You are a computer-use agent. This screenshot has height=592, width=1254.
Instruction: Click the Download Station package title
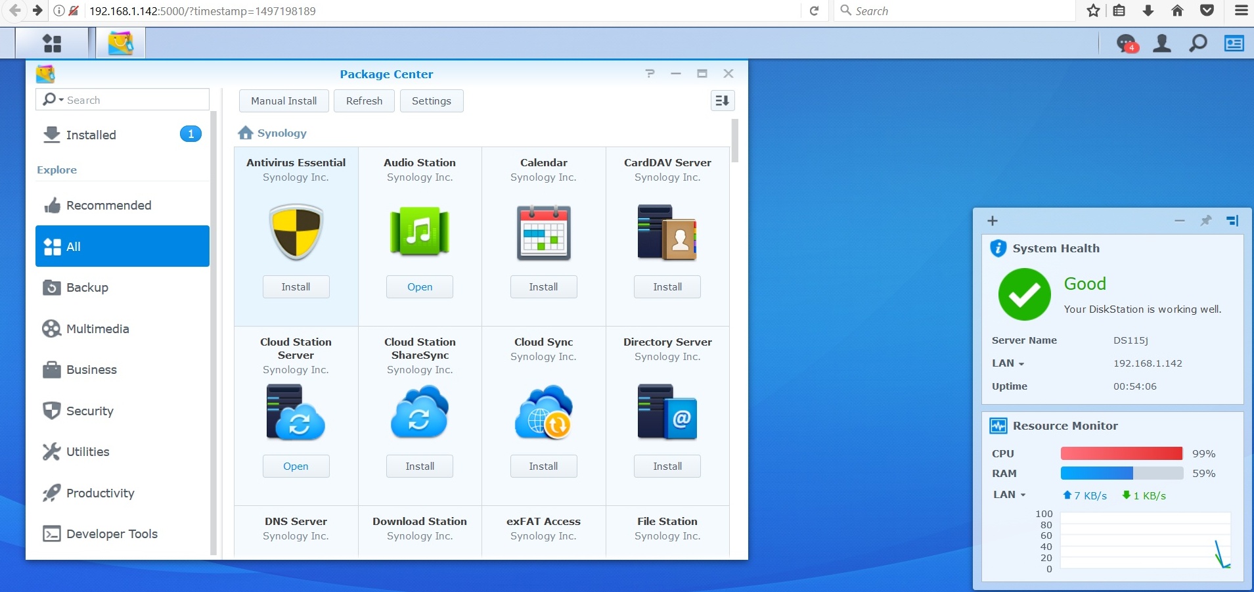click(420, 522)
